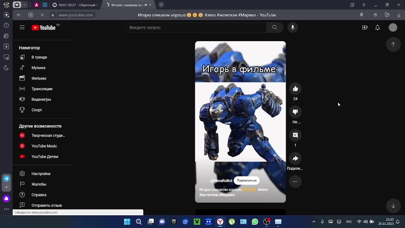405x228 pixels.
Task: Open the YouTube account avatar menu
Action: [x=393, y=28]
